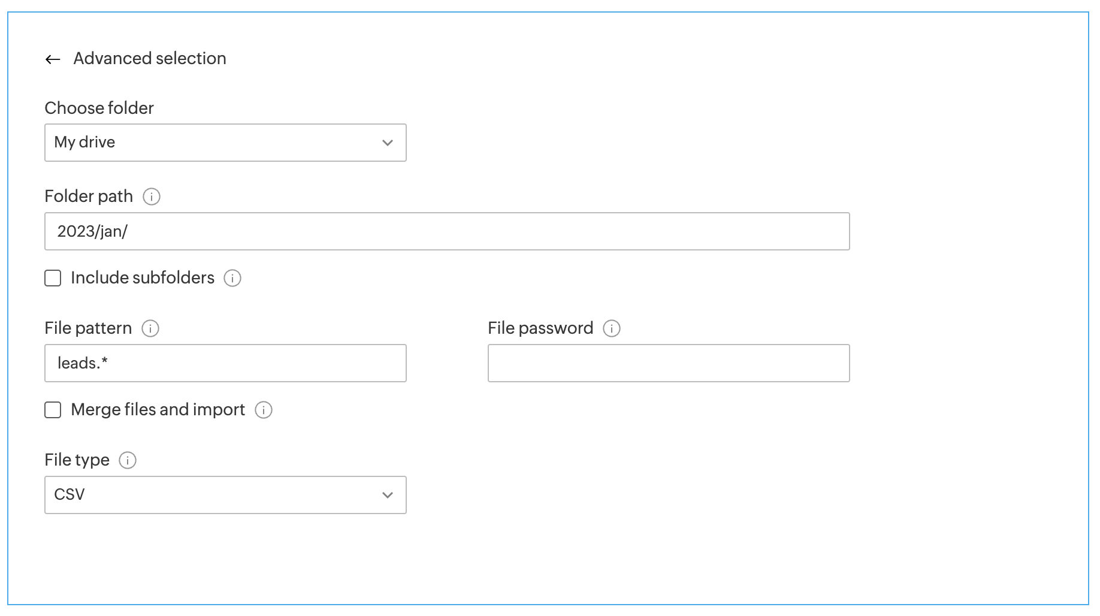Click the File password input field
This screenshot has width=1100, height=616.
(x=669, y=363)
